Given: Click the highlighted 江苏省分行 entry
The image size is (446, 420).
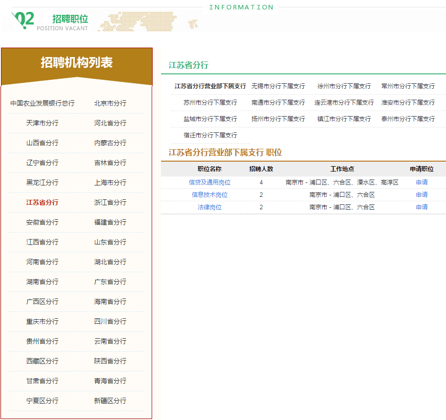Looking at the screenshot, I should point(43,202).
